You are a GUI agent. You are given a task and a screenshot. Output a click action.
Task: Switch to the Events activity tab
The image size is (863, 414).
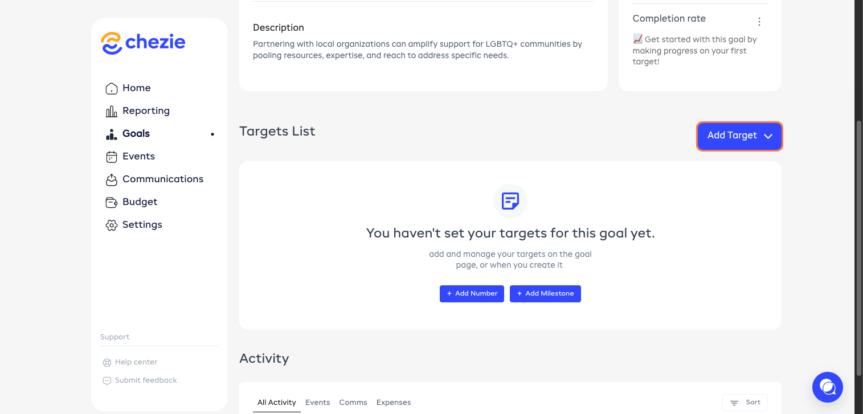click(x=317, y=403)
